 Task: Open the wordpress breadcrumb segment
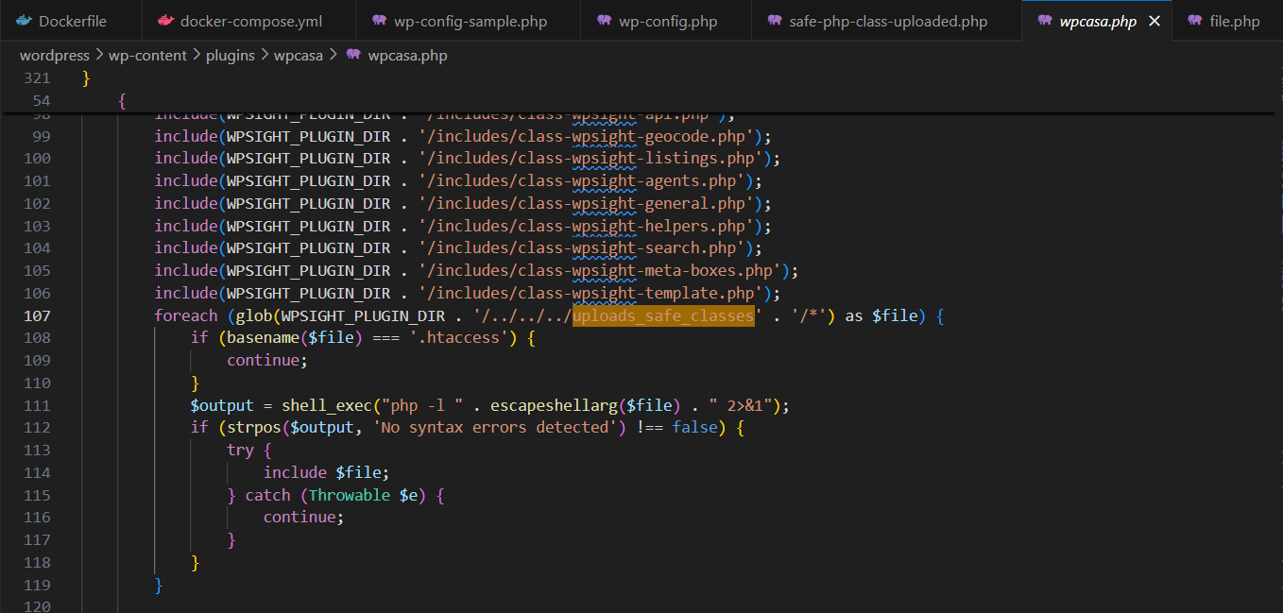click(55, 56)
